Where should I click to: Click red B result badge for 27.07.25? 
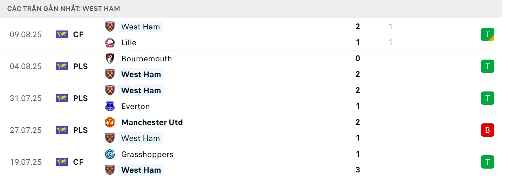(487, 130)
